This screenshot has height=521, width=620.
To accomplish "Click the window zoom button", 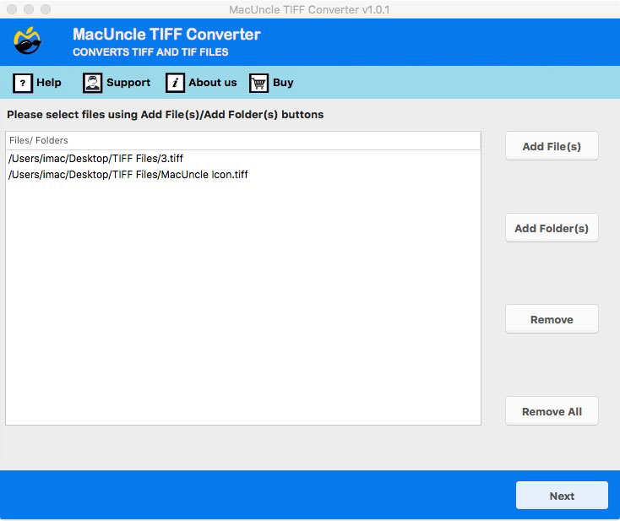I will click(x=46, y=9).
